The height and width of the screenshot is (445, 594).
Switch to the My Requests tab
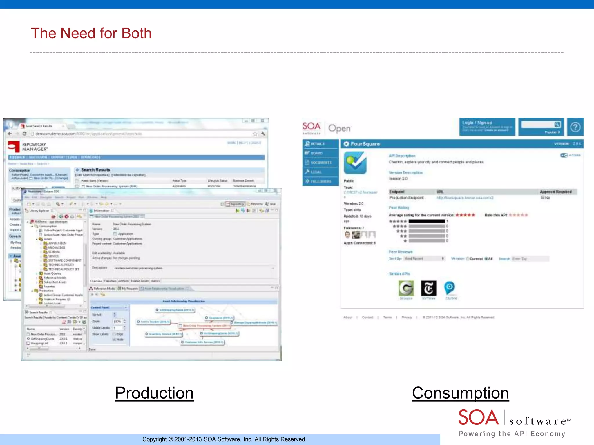128,289
